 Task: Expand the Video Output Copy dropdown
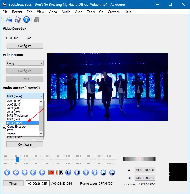25,63
